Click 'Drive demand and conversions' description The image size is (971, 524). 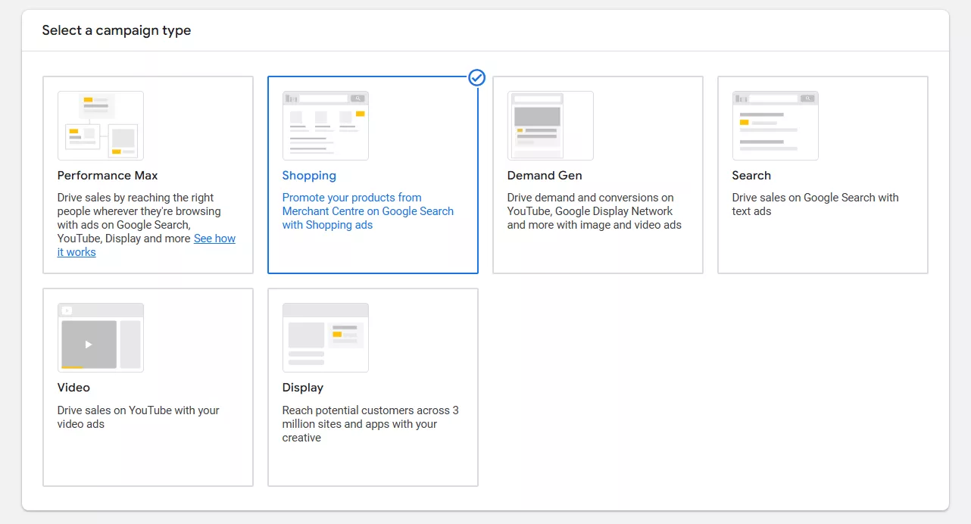594,211
